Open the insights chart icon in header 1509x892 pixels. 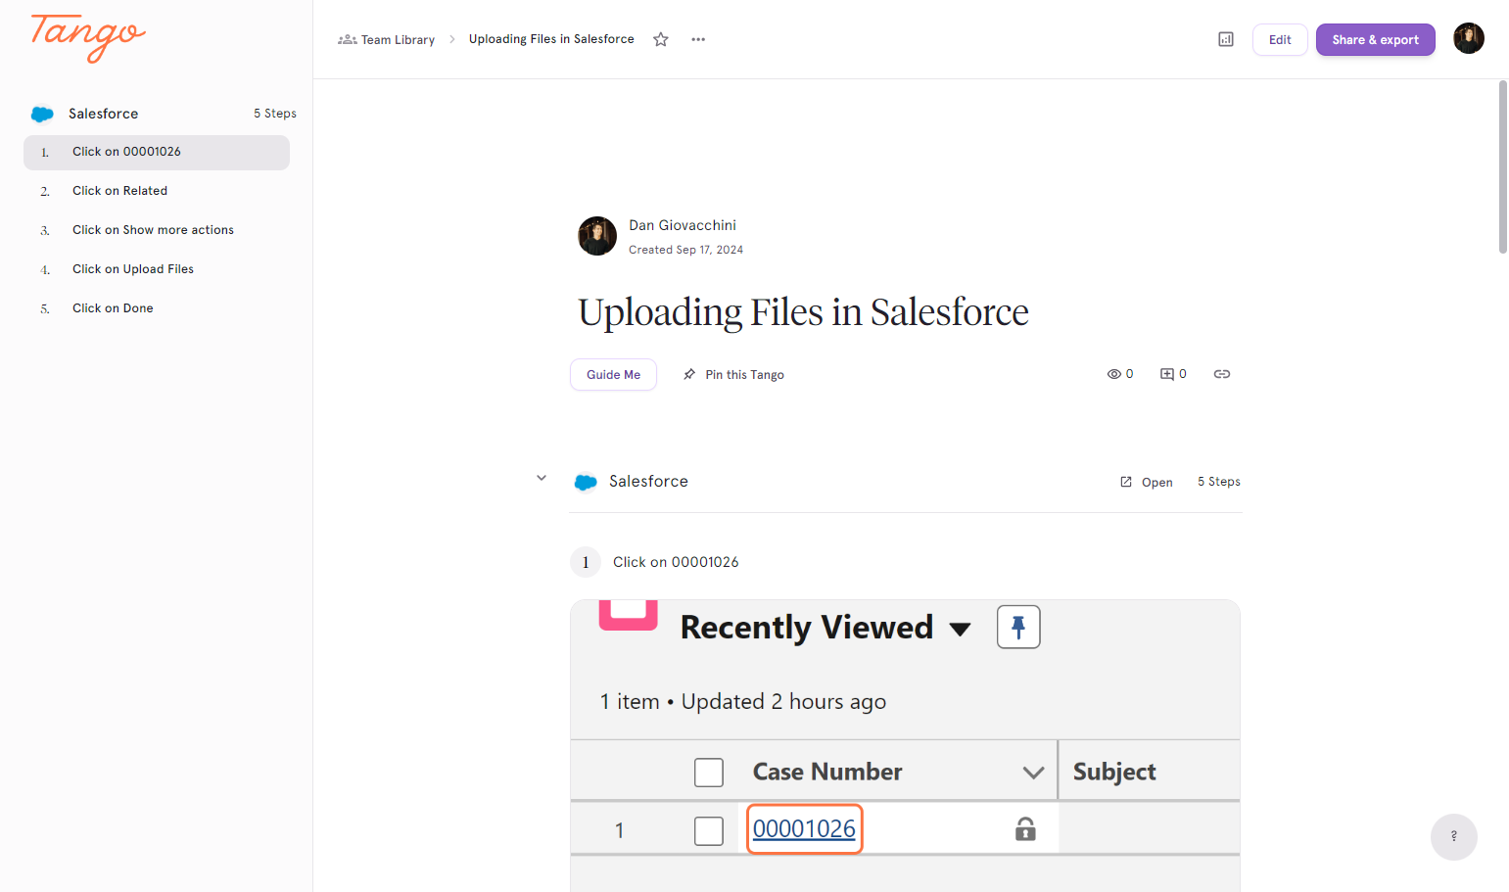(x=1226, y=39)
